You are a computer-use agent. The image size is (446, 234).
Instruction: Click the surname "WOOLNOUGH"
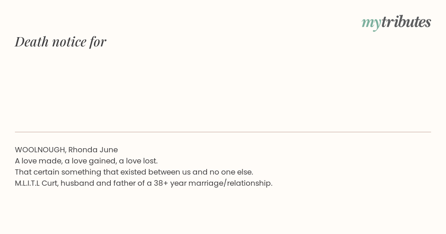point(41,150)
